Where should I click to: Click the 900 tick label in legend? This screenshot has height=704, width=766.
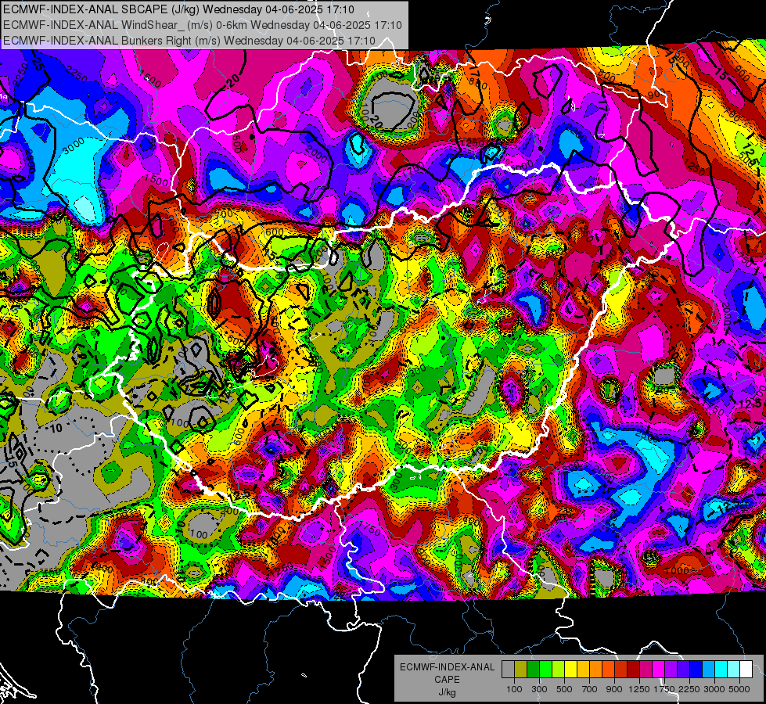pyautogui.click(x=614, y=689)
